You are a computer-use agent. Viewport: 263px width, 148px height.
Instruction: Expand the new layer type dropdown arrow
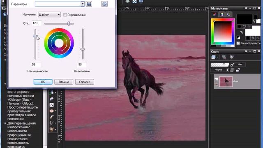pyautogui.click(x=217, y=57)
